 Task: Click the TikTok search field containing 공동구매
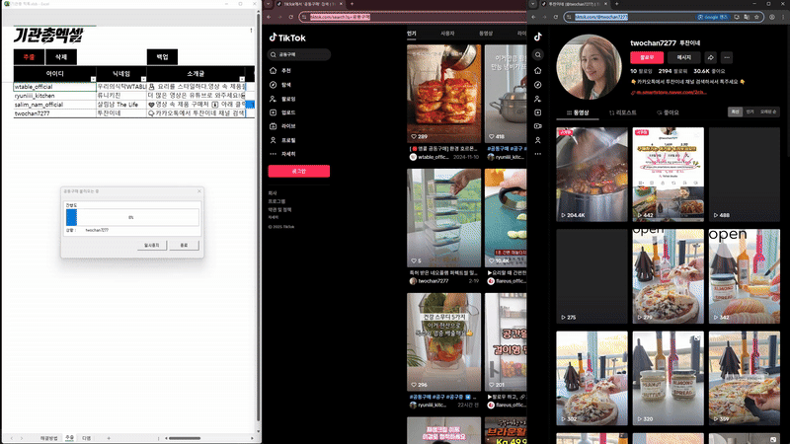tap(299, 54)
